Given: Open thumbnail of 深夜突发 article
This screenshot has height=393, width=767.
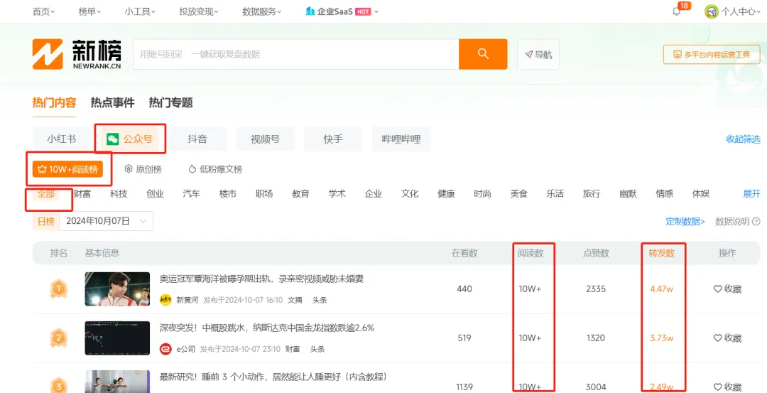Looking at the screenshot, I should pos(117,338).
